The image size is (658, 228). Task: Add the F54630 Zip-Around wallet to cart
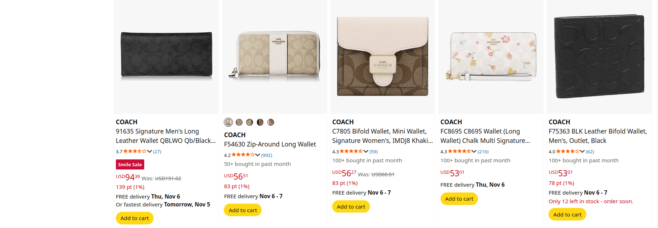[243, 210]
